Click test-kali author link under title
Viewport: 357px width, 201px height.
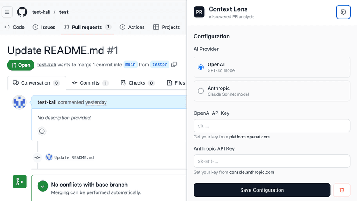tap(47, 65)
